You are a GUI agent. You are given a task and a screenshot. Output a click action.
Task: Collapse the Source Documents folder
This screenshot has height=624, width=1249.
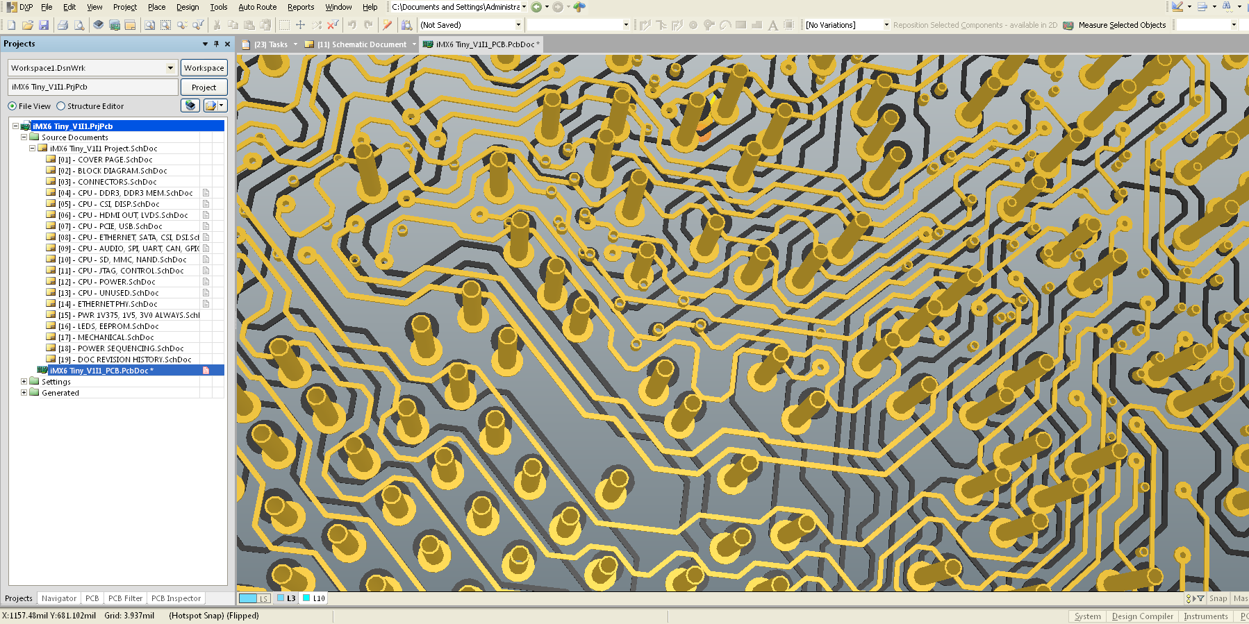[24, 137]
